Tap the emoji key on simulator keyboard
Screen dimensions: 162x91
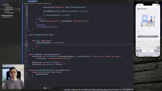140,51
